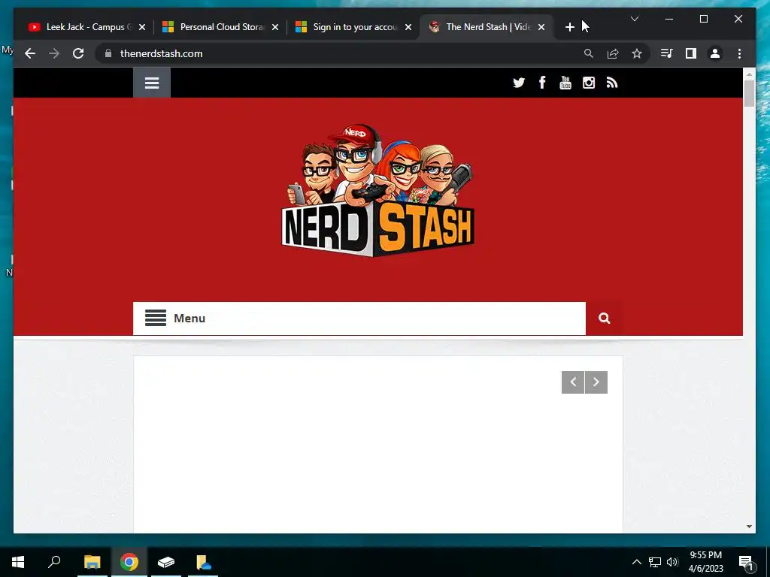The height and width of the screenshot is (577, 770).
Task: Go back to the previous page
Action: point(30,53)
